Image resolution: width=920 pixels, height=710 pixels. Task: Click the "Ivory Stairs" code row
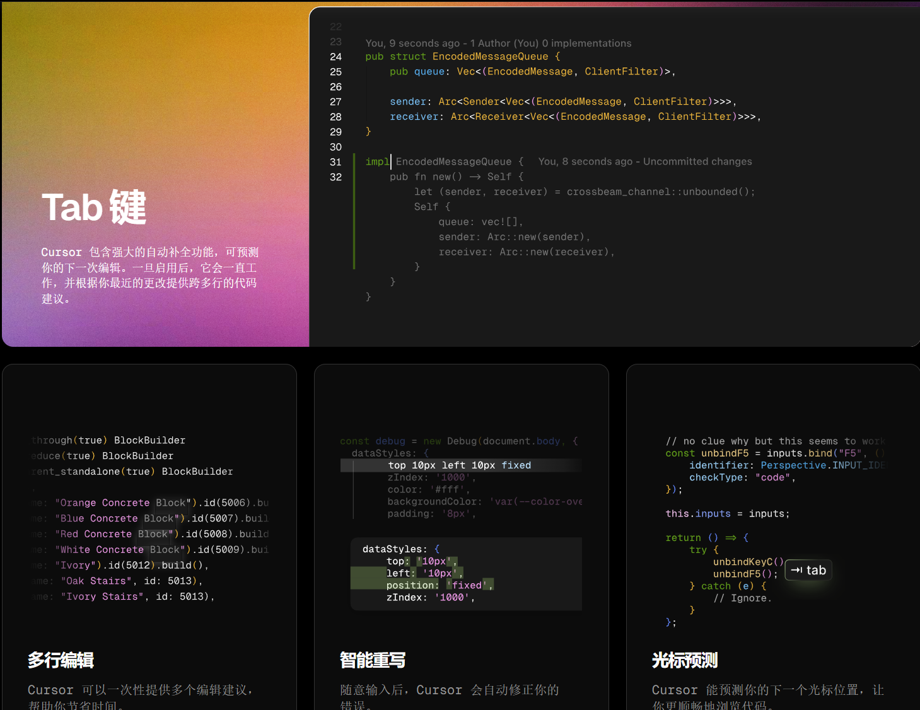[x=123, y=597]
